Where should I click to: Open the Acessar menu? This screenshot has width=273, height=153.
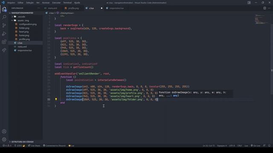[x=46, y=3]
